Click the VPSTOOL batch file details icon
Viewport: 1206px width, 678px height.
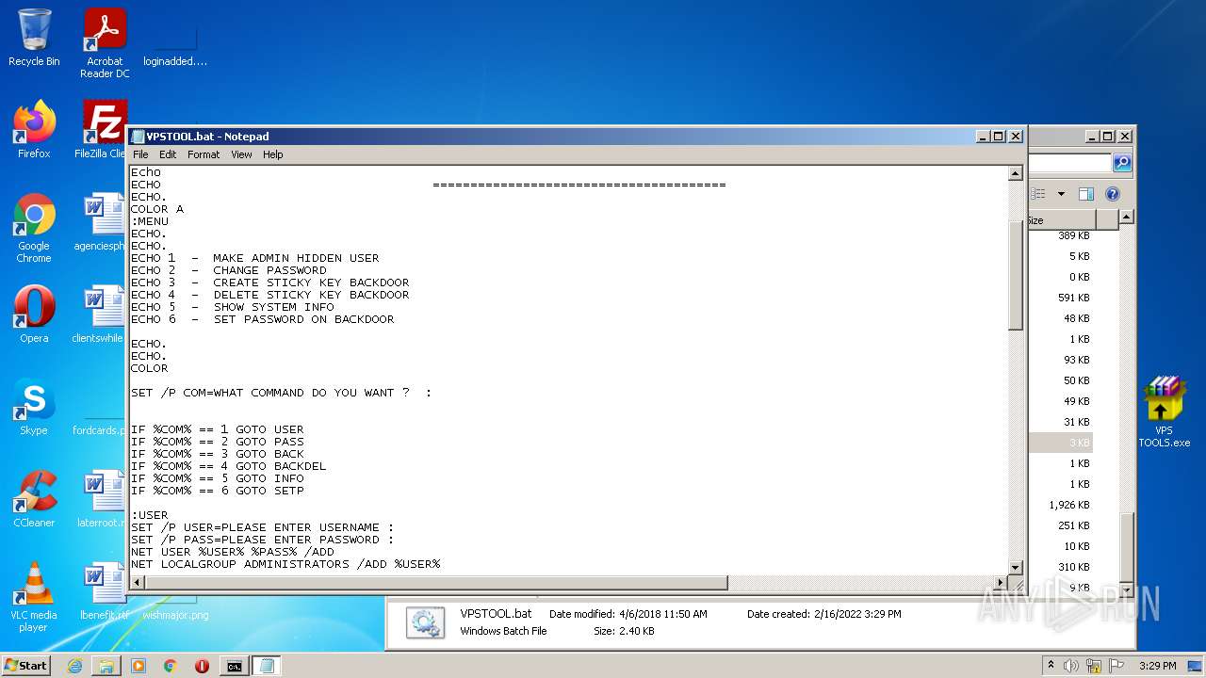click(425, 622)
